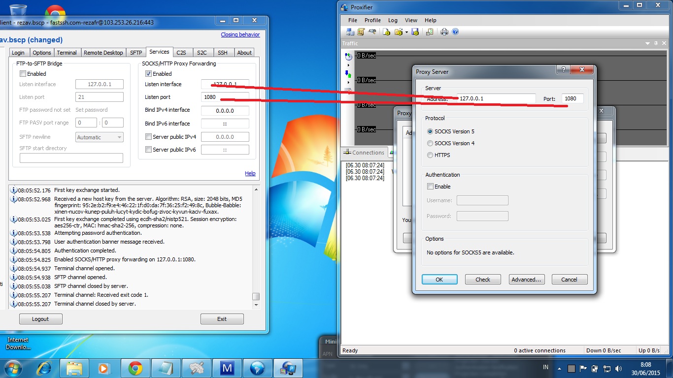The image size is (673, 378).
Task: Pin the Traffic pane with the pushpin icon
Action: [655, 43]
